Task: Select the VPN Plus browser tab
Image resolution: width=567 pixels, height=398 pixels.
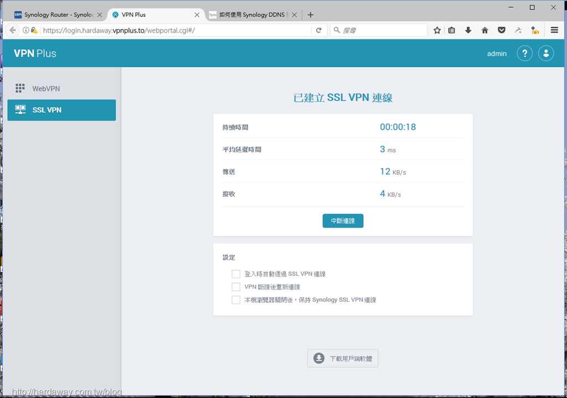Action: tap(156, 15)
